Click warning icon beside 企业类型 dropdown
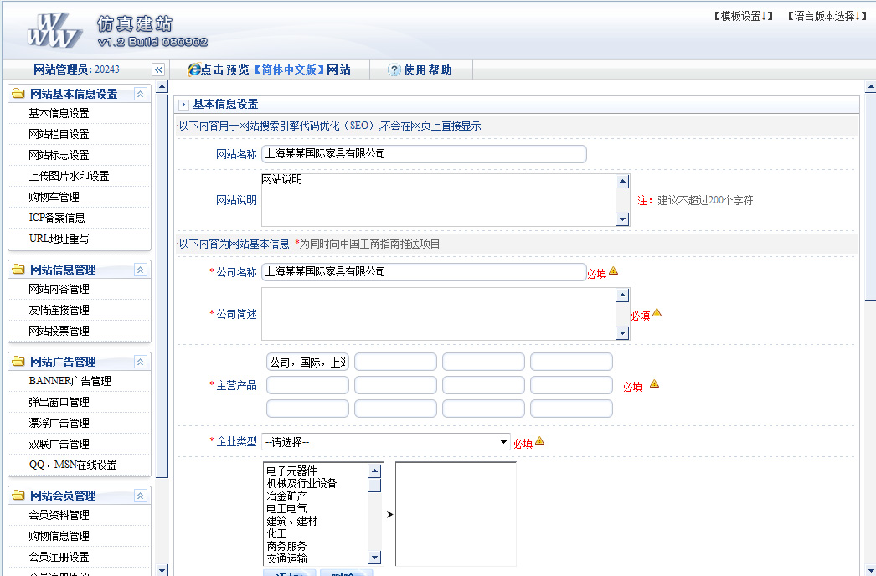 (539, 441)
